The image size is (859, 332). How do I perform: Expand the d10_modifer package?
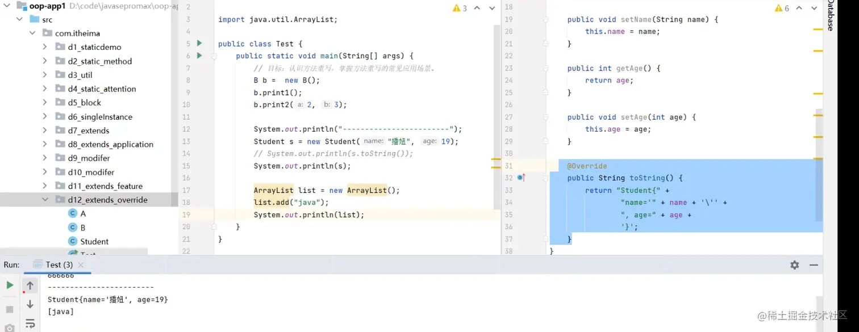45,172
